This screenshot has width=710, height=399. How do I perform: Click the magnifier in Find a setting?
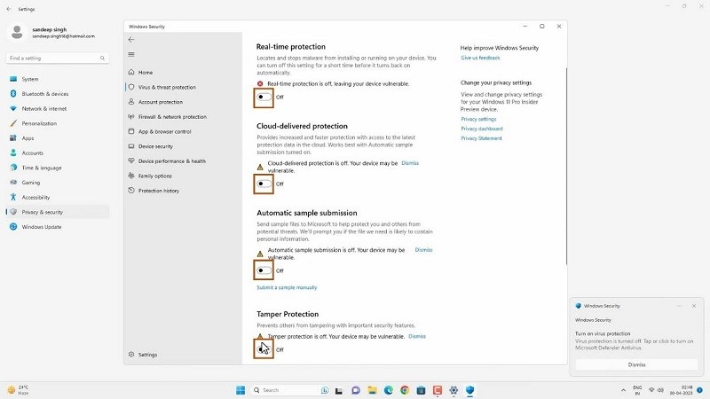(x=102, y=58)
